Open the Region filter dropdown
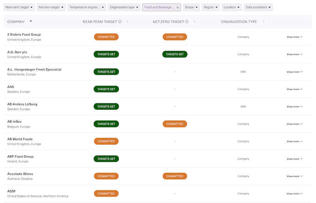Viewport: 316px width, 203px height. point(211,8)
